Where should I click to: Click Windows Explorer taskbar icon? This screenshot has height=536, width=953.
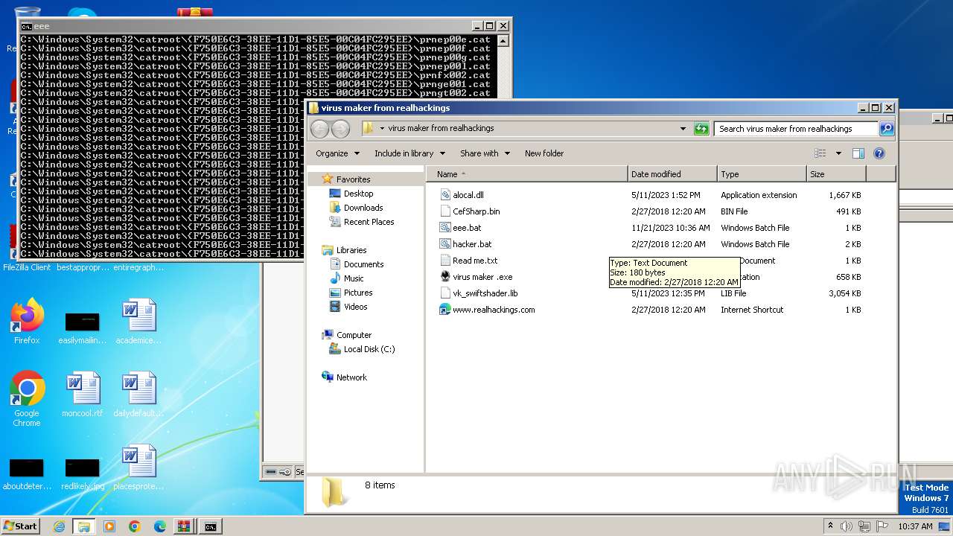coord(84,526)
